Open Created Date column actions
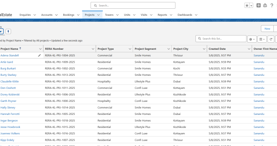277x146 pixels. [x=249, y=49]
